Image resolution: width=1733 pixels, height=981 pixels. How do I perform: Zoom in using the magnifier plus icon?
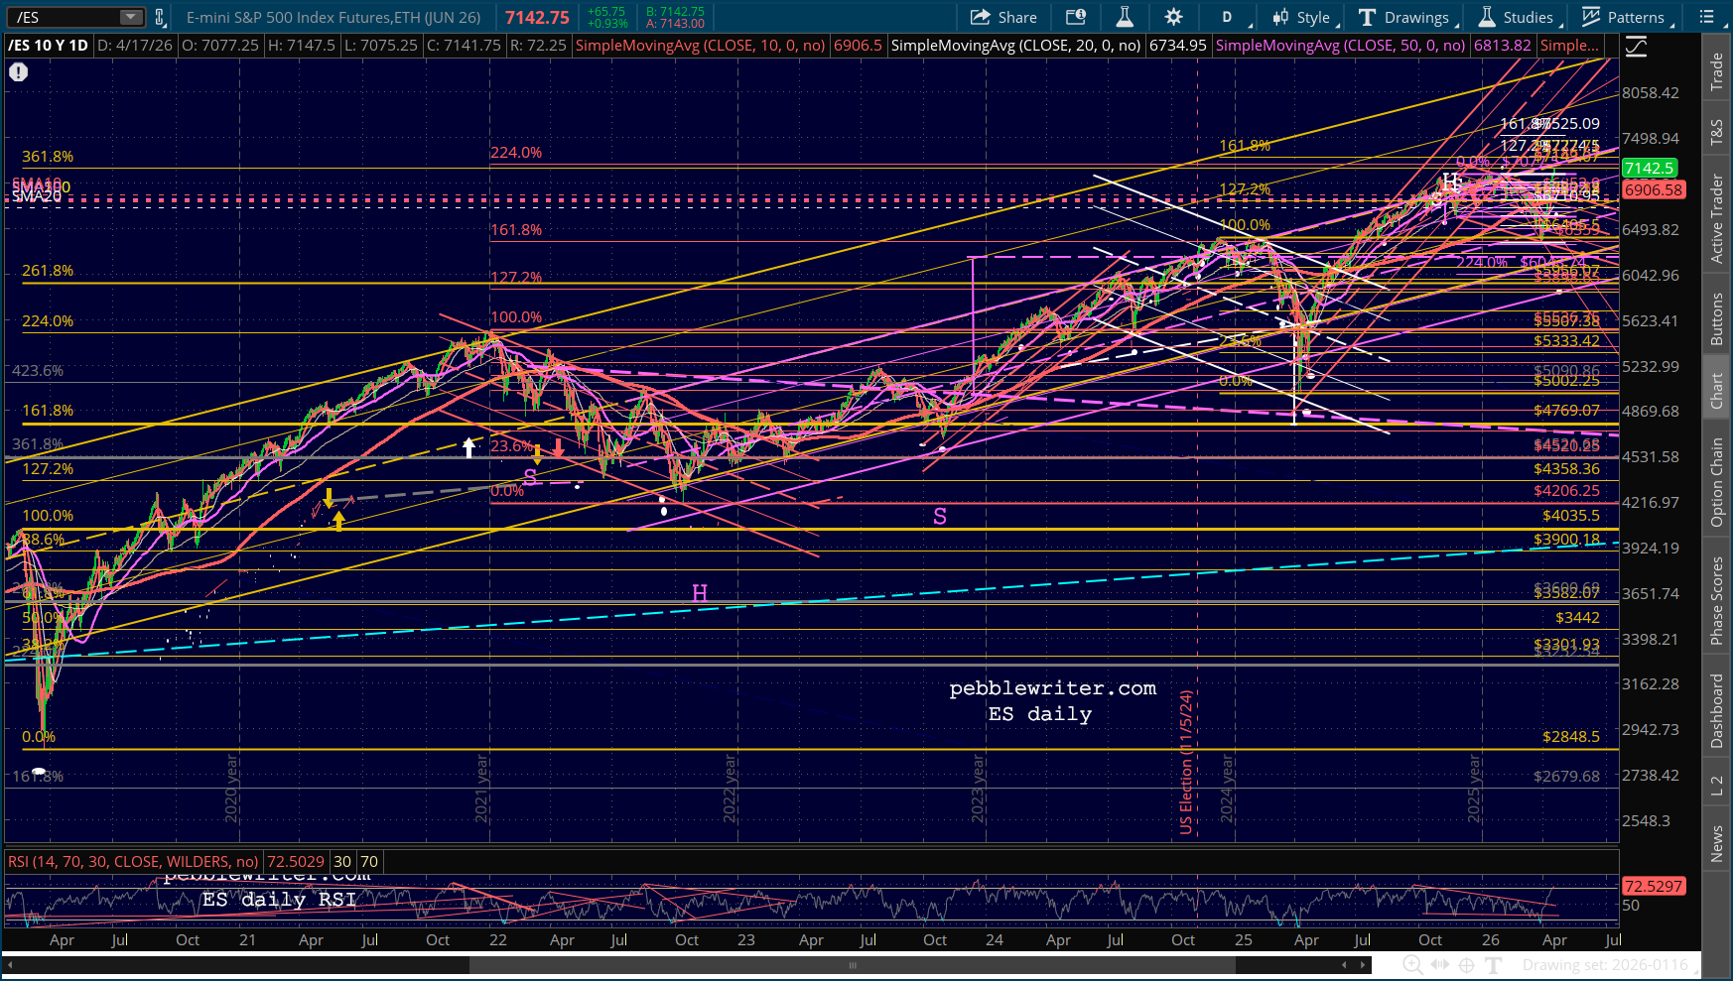click(x=1412, y=965)
